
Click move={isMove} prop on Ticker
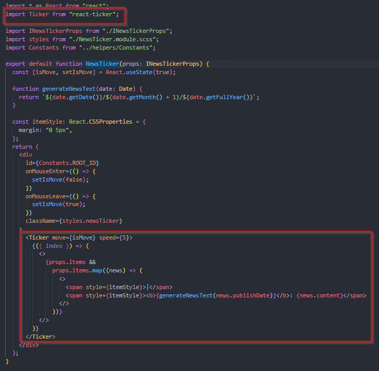(74, 237)
